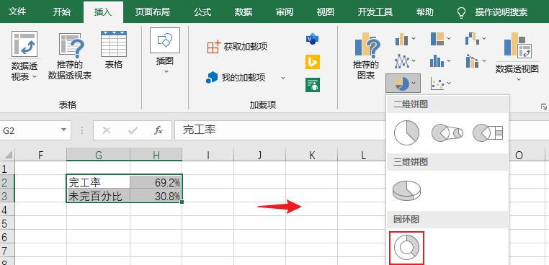Click the 插入 ribbon tab
This screenshot has height=265, width=549.
click(x=103, y=12)
